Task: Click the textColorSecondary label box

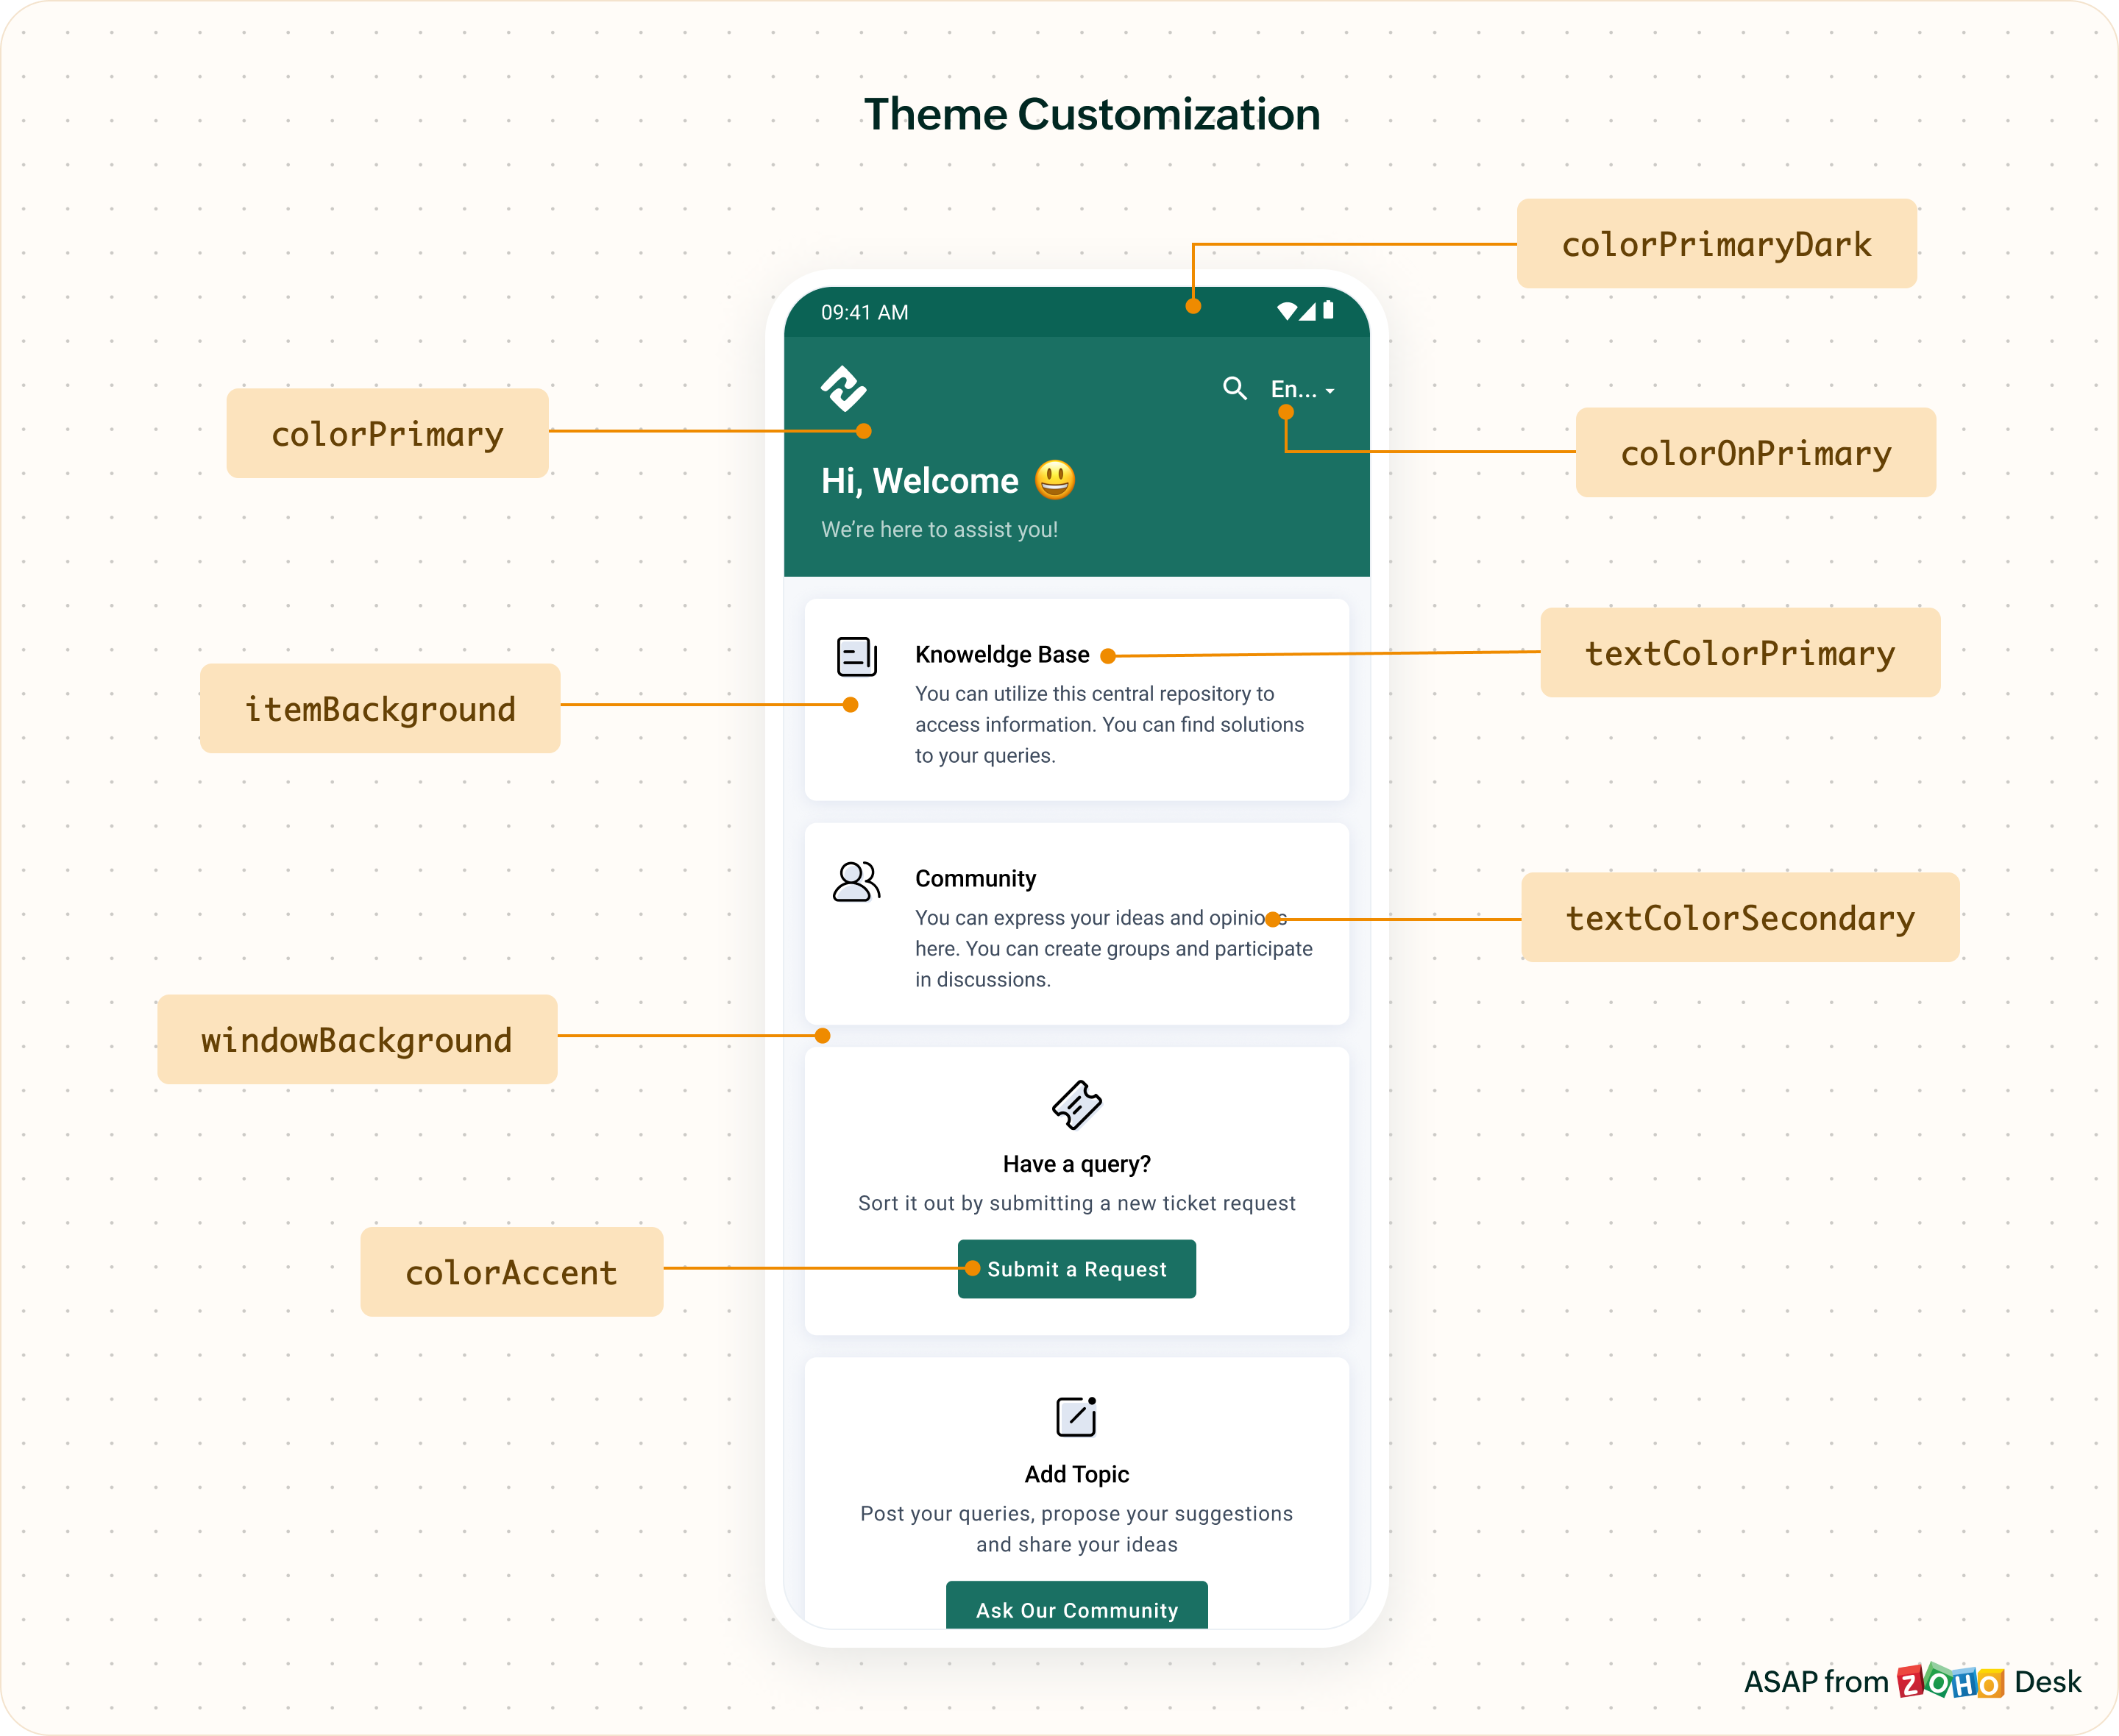Action: point(1739,917)
